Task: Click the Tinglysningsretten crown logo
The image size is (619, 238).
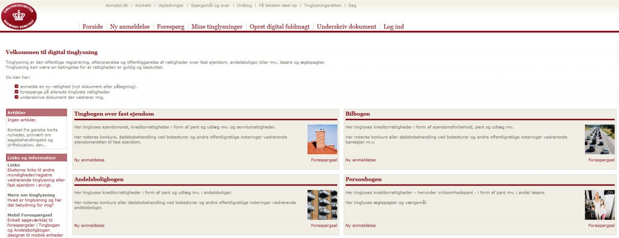Action: click(19, 15)
